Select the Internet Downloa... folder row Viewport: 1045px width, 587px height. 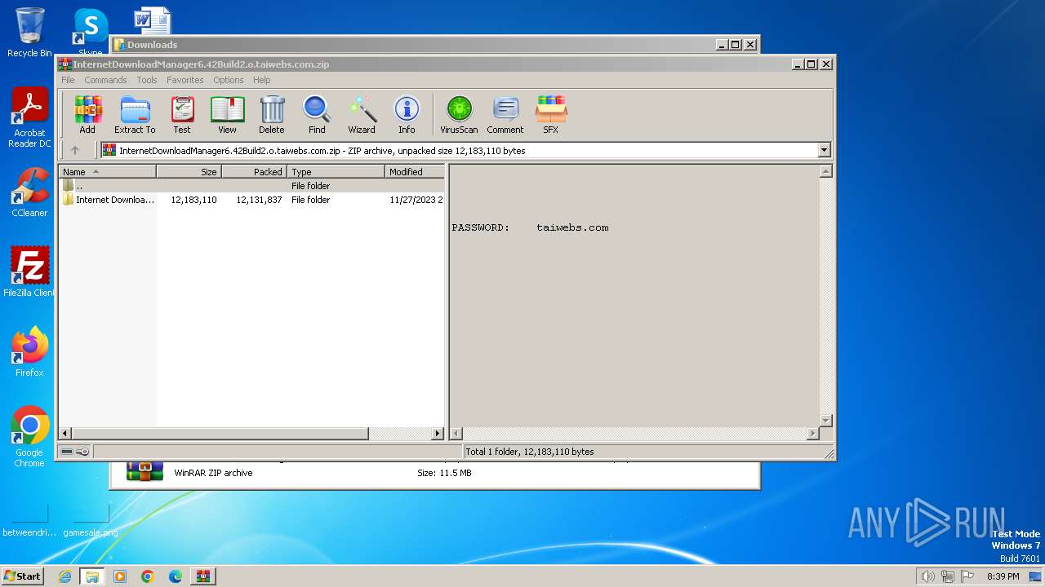(x=251, y=200)
